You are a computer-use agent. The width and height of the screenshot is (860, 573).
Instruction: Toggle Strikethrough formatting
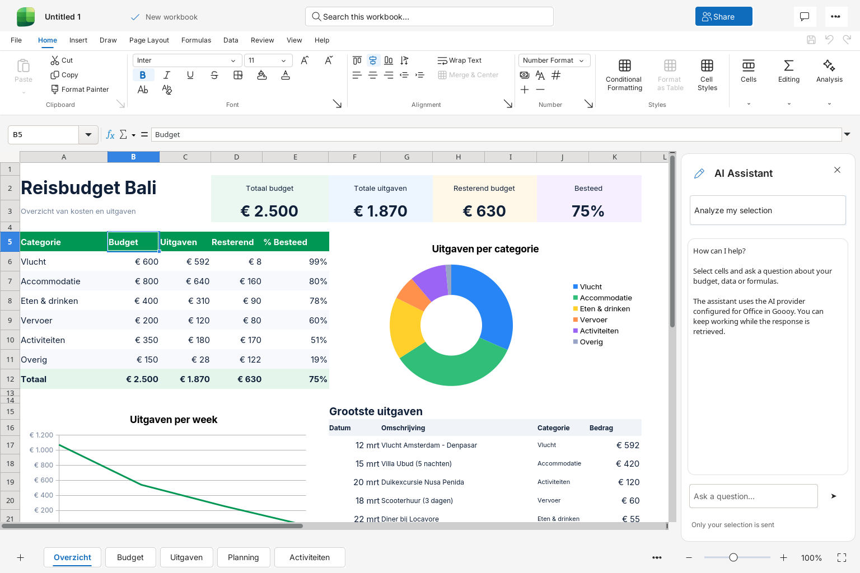pos(214,75)
